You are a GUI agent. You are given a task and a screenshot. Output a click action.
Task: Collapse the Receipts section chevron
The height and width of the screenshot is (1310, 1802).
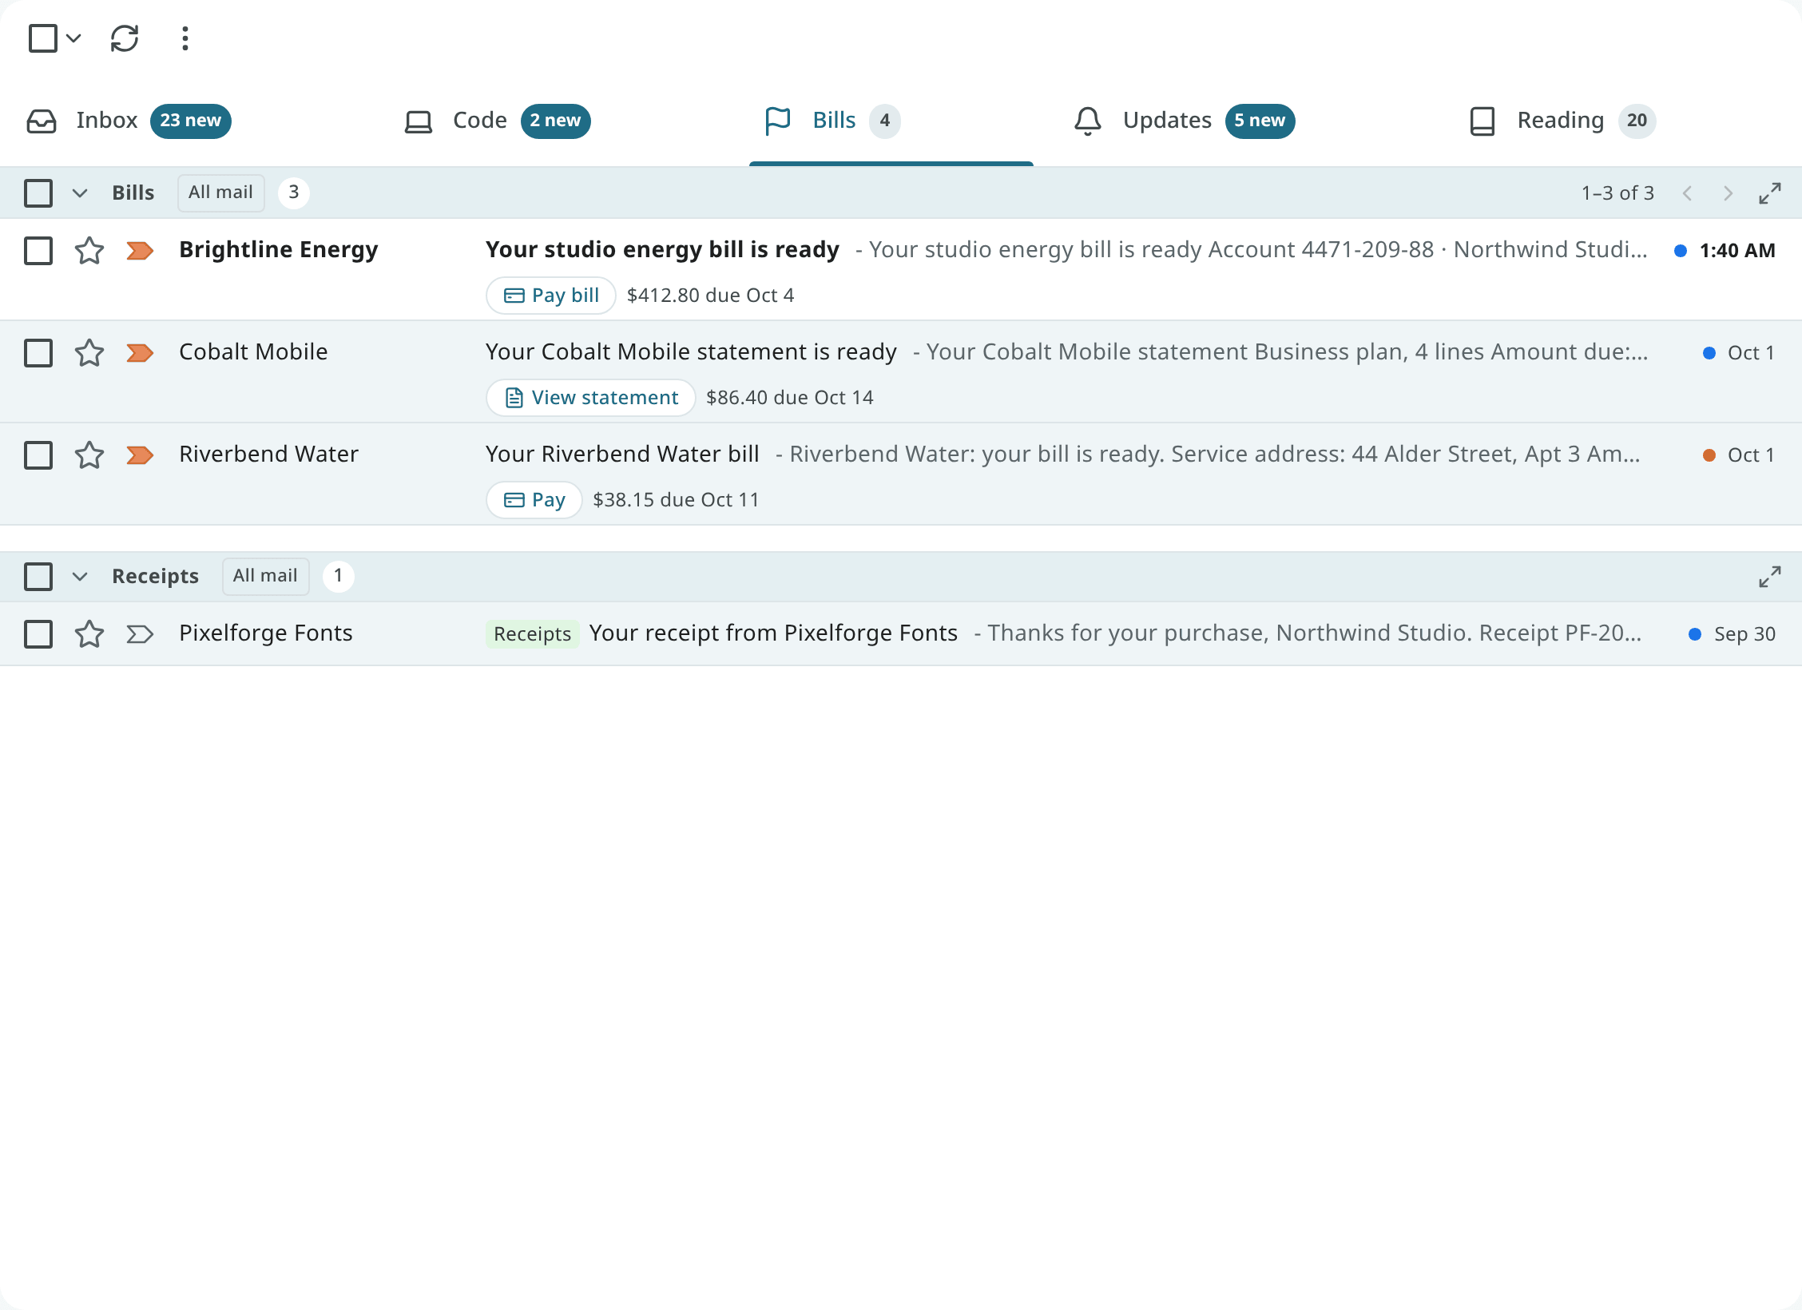(80, 577)
